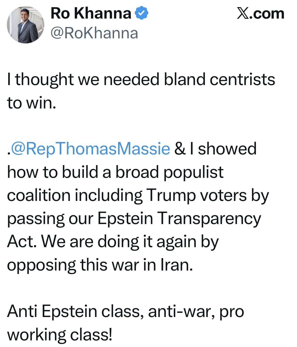Click the text "working class!"

pos(60,335)
